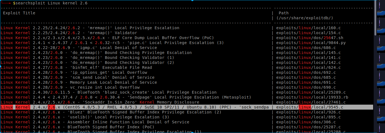The width and height of the screenshot is (385, 133).
Task: Select the 'mremap()' Local Privilege Escalation row title
Action: click(x=90, y=28)
